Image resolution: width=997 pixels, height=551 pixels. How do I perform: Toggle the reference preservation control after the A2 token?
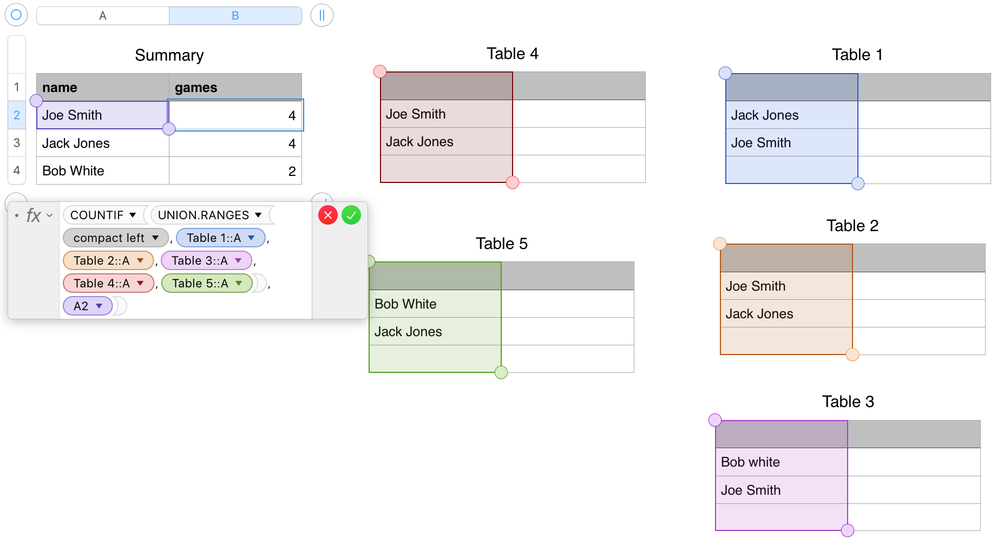(119, 306)
